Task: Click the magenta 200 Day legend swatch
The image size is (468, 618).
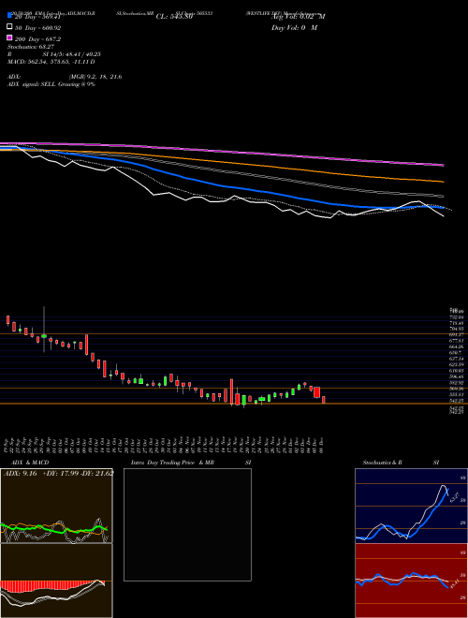Action: coord(9,37)
